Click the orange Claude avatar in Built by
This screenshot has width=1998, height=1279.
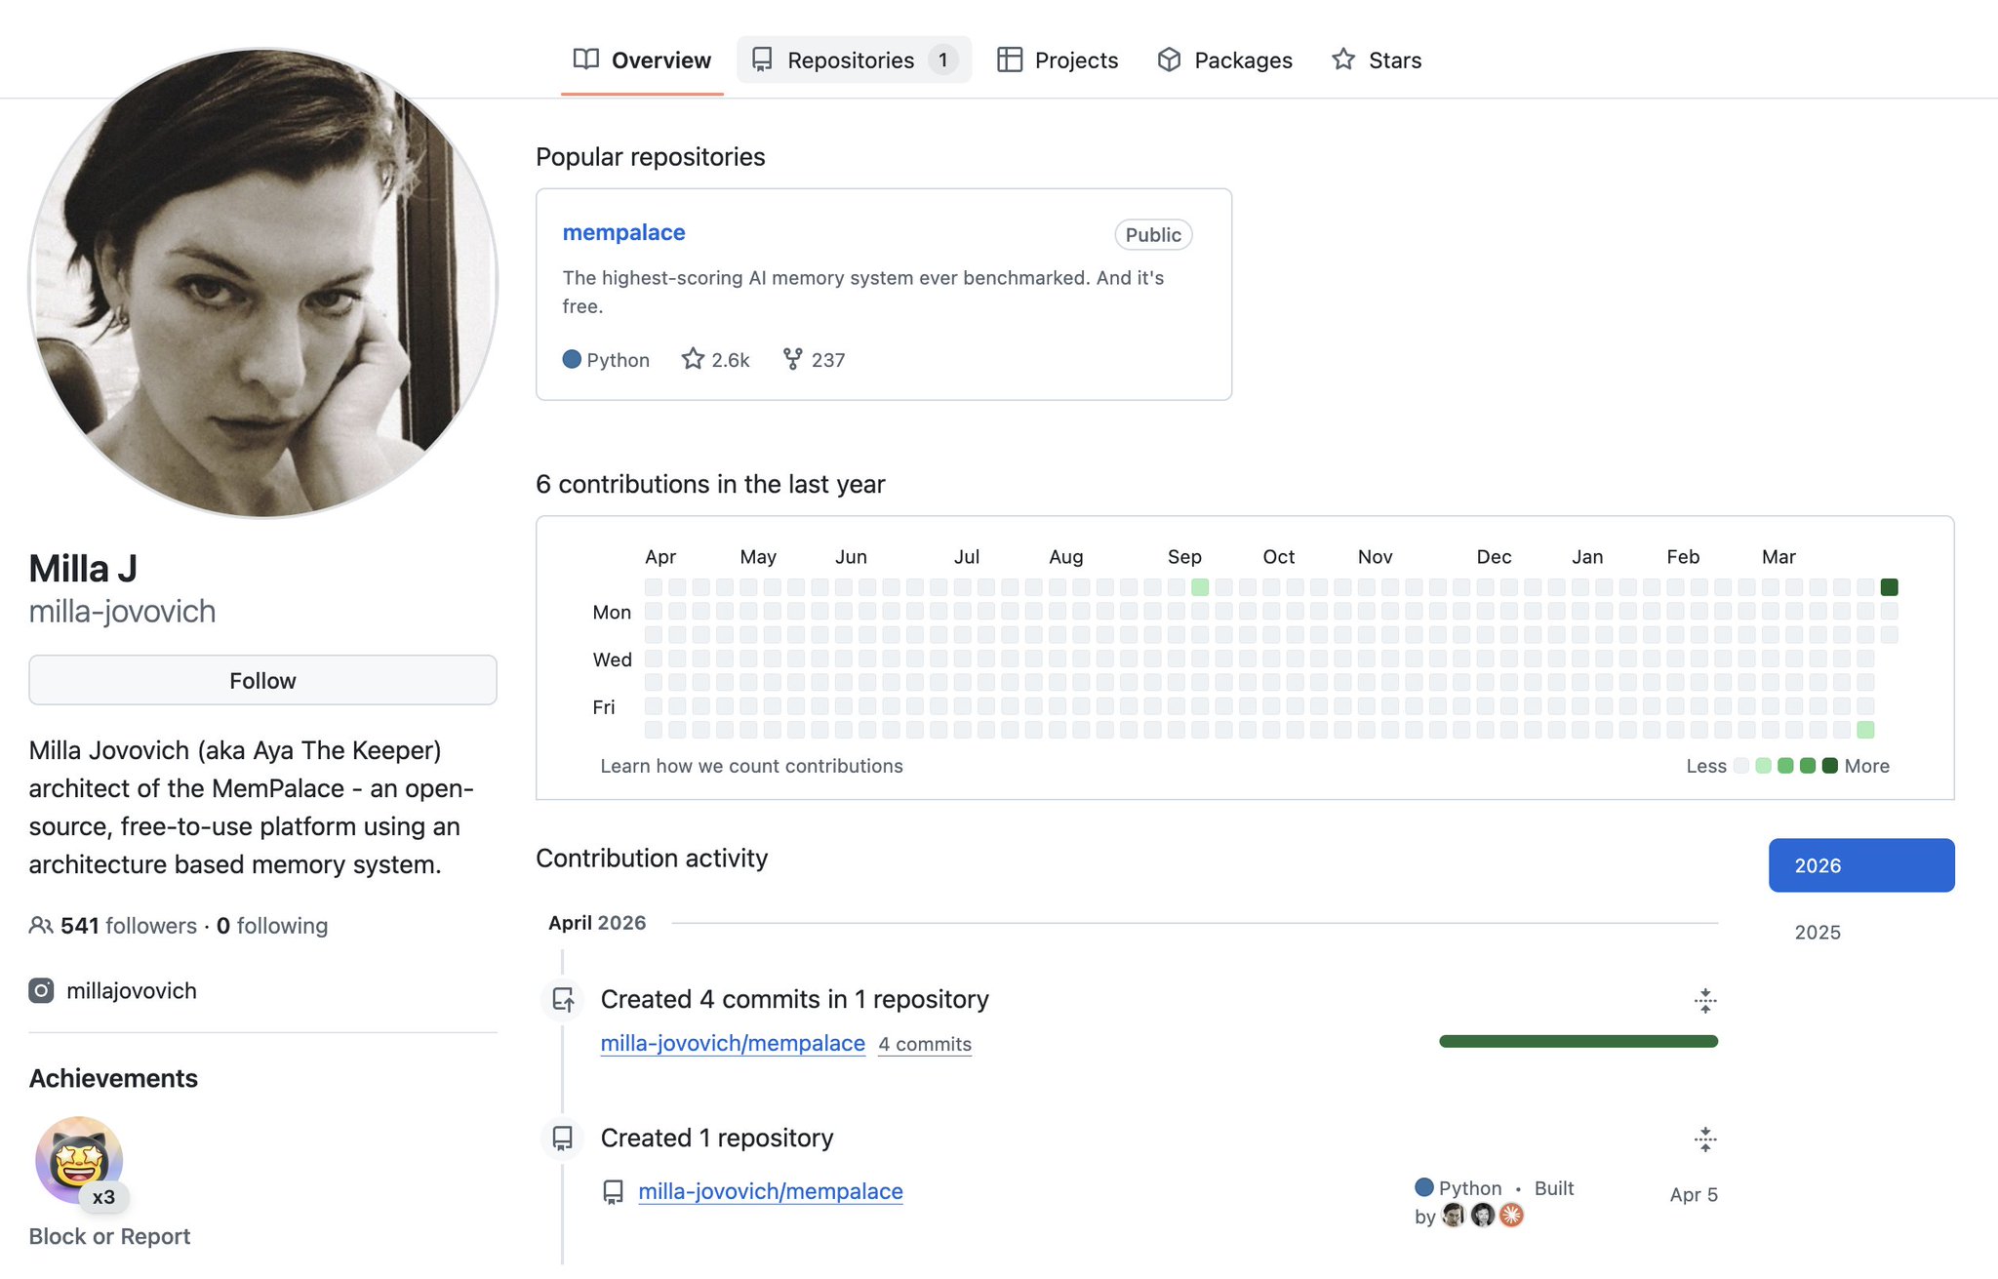1511,1215
